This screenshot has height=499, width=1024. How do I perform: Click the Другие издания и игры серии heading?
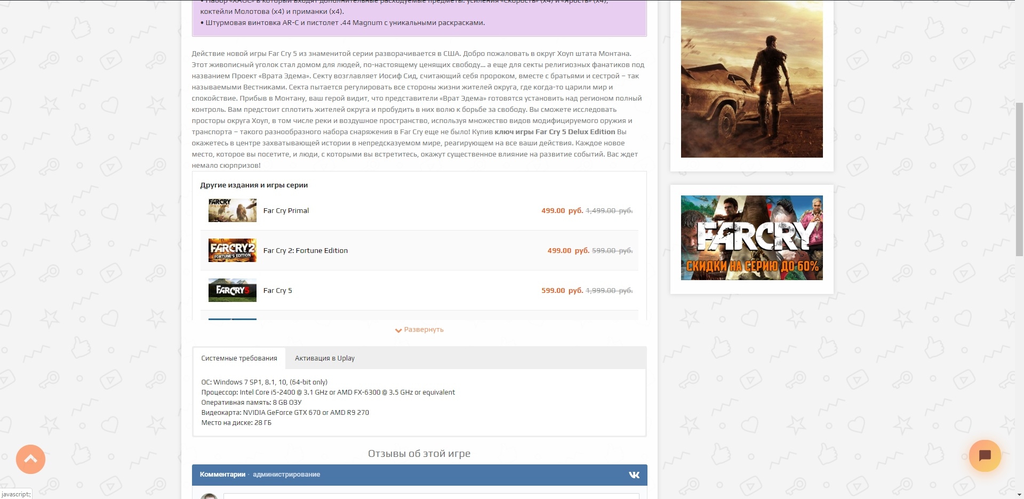[x=254, y=185]
